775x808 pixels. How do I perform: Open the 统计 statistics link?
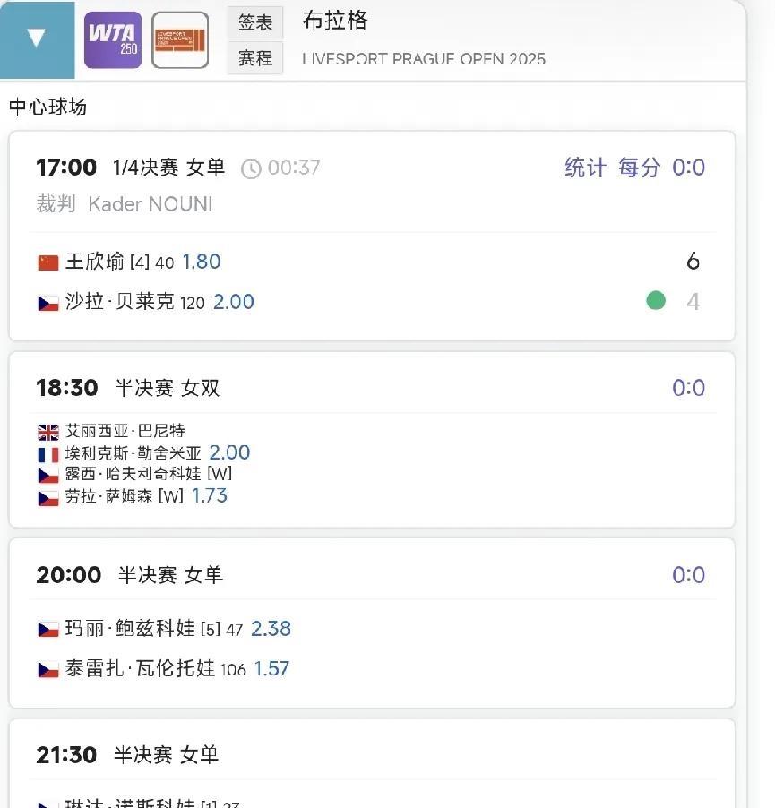[585, 168]
